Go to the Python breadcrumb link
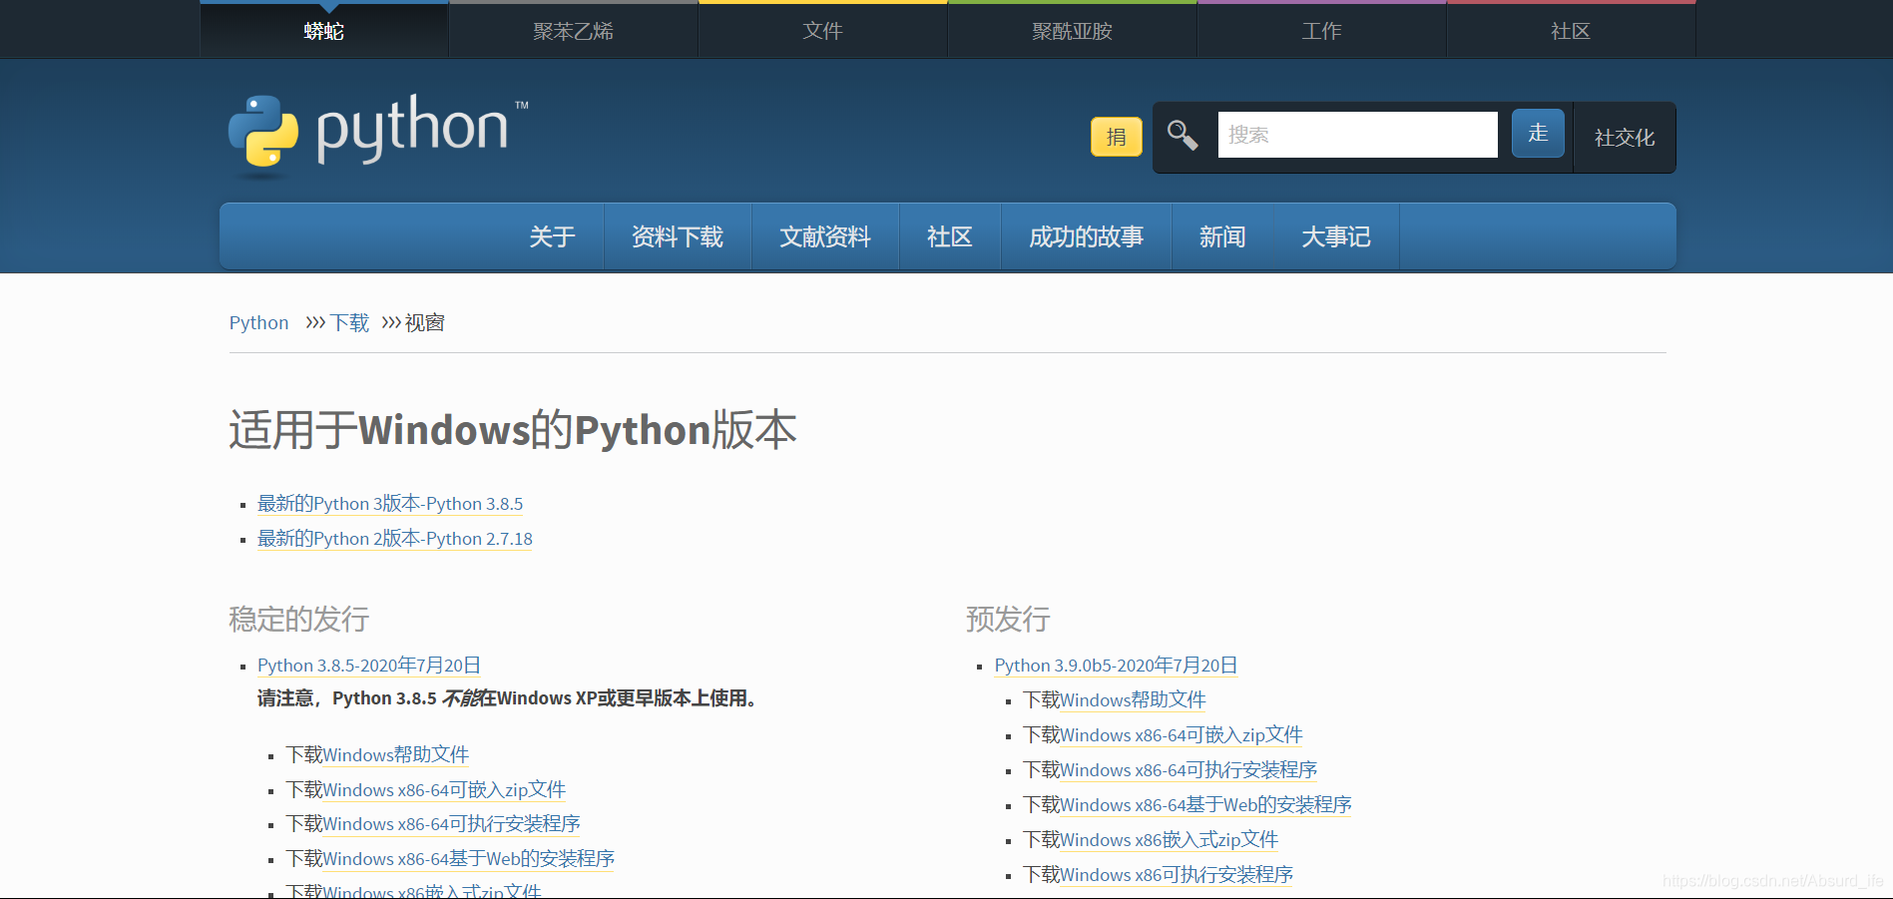This screenshot has height=899, width=1893. [258, 322]
